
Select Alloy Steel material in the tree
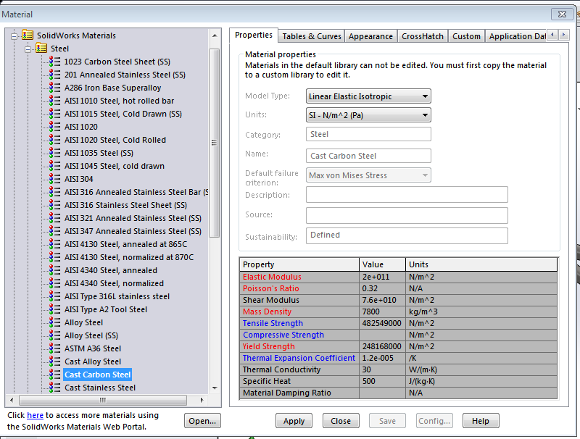click(83, 322)
